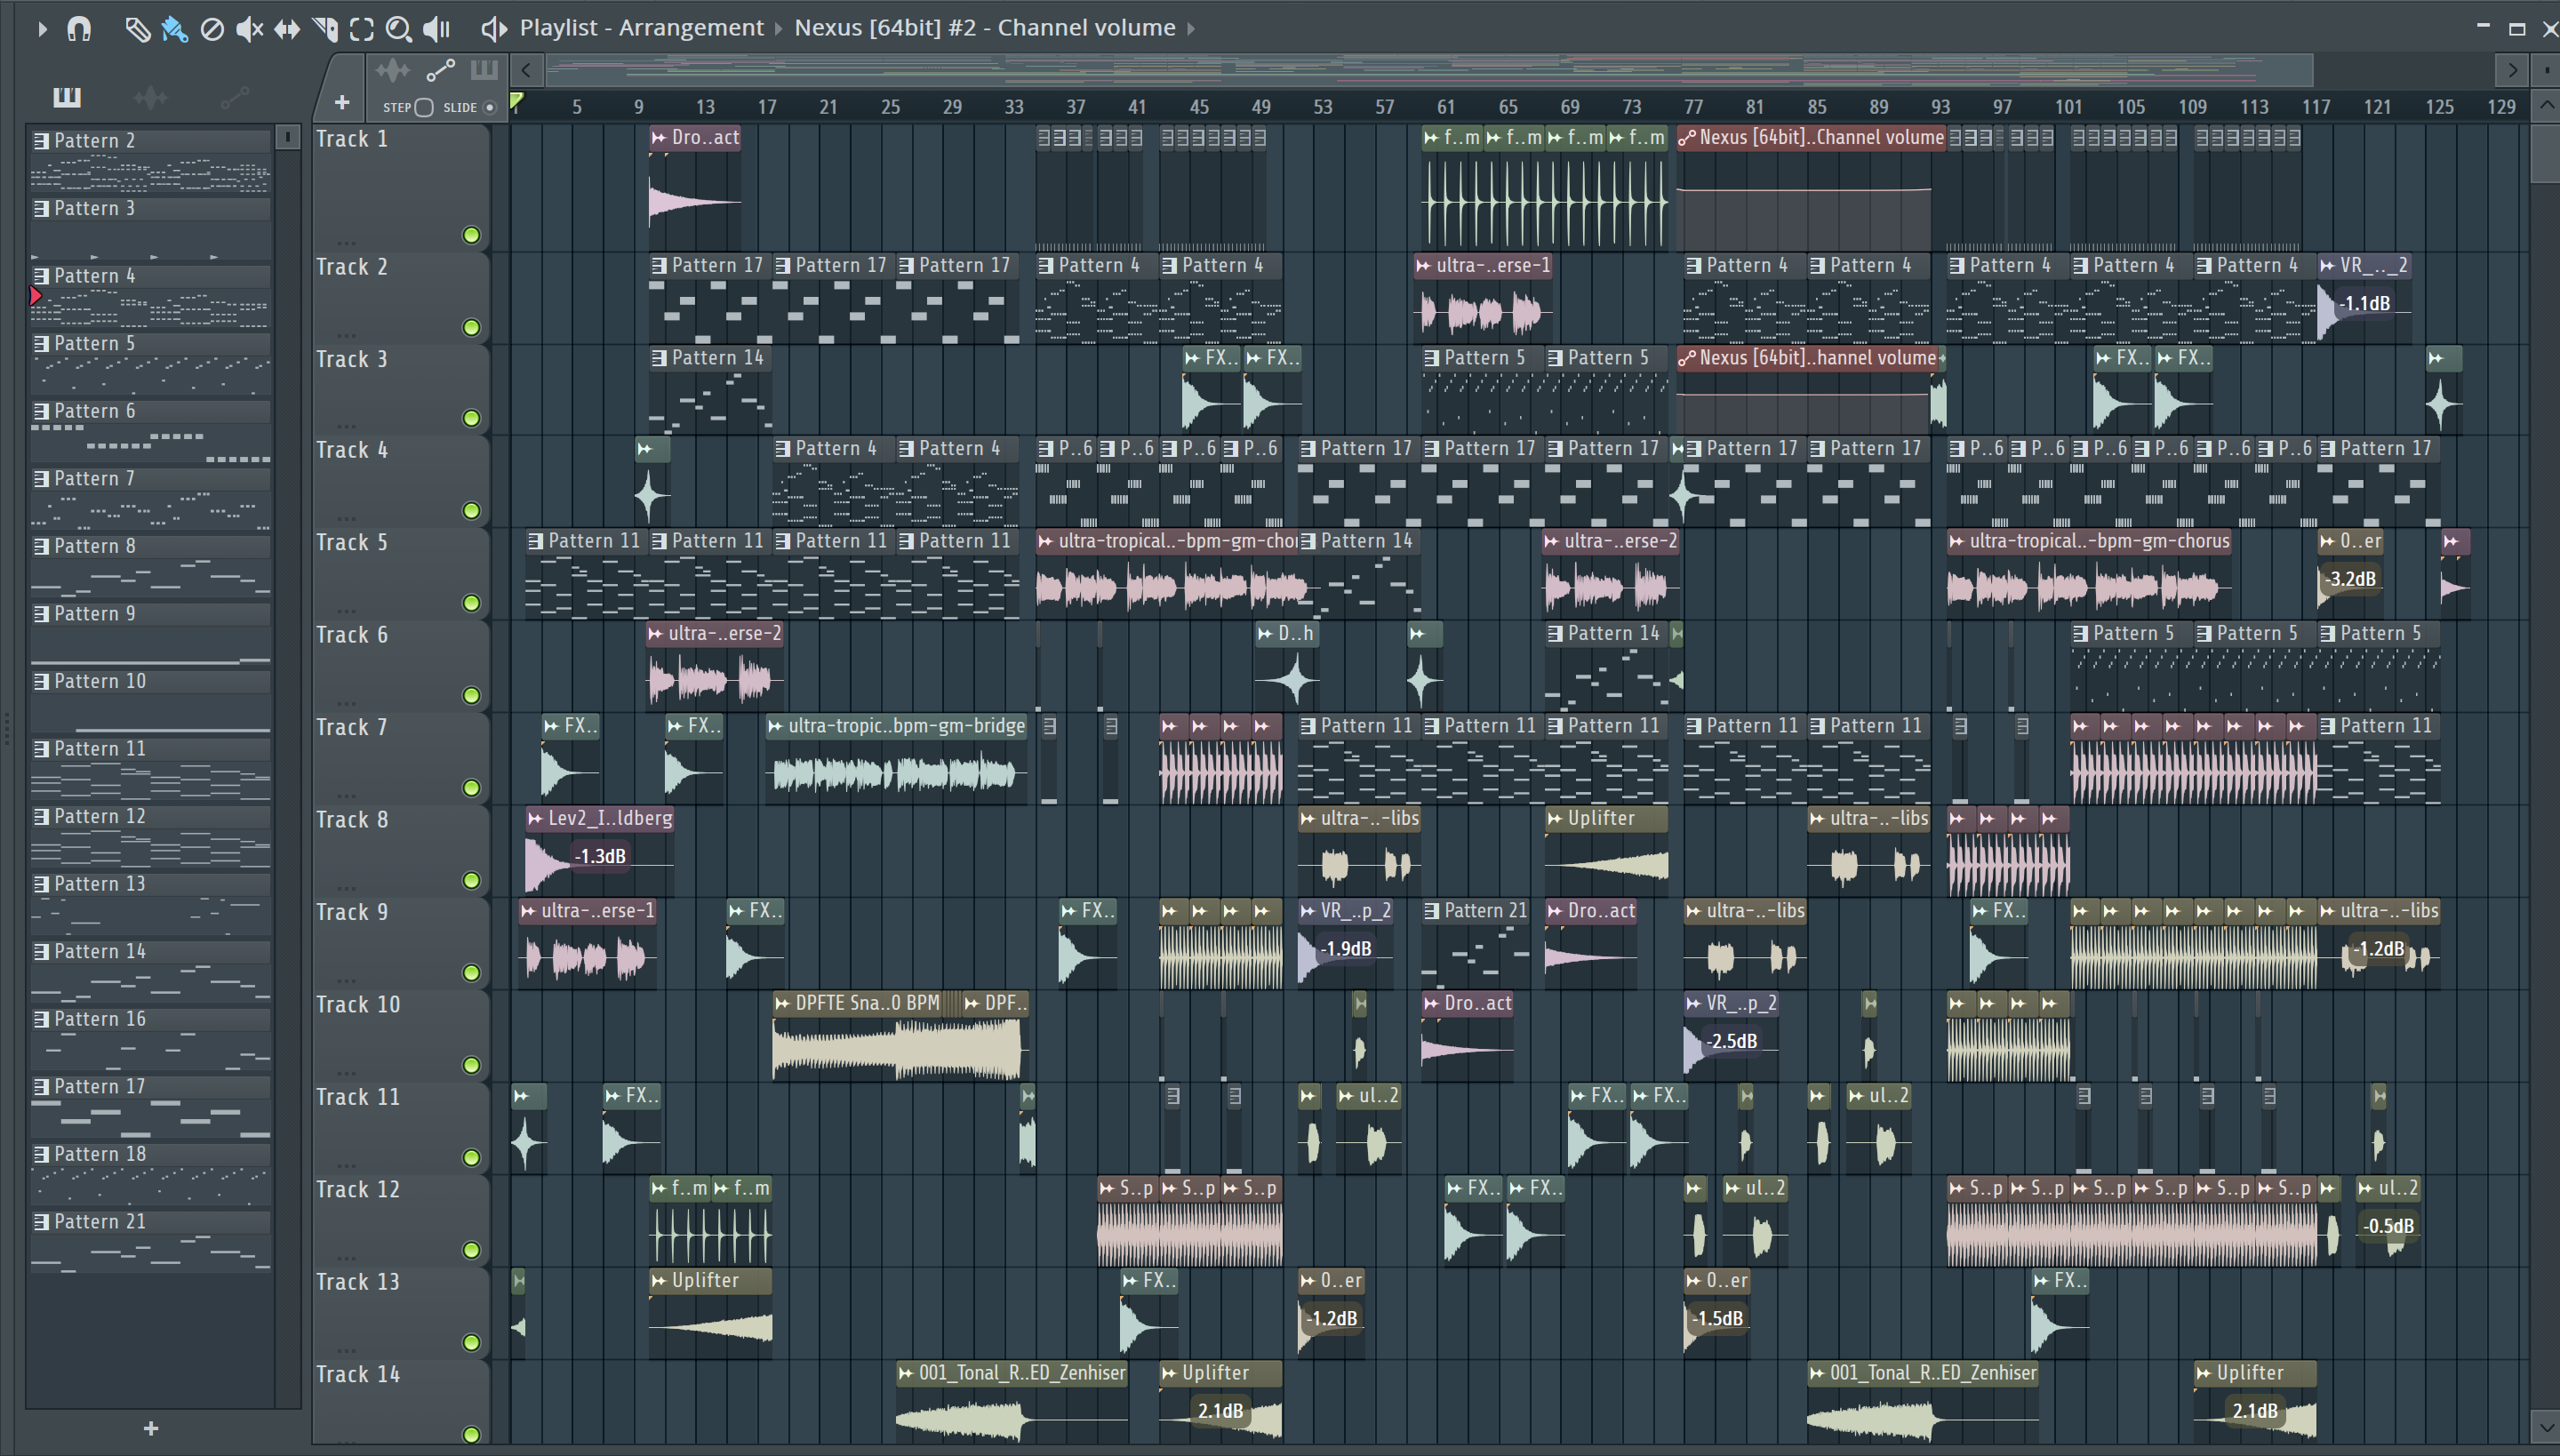2560x1456 pixels.
Task: Open Pattern 13 icon menu in picker
Action: pos(41,884)
